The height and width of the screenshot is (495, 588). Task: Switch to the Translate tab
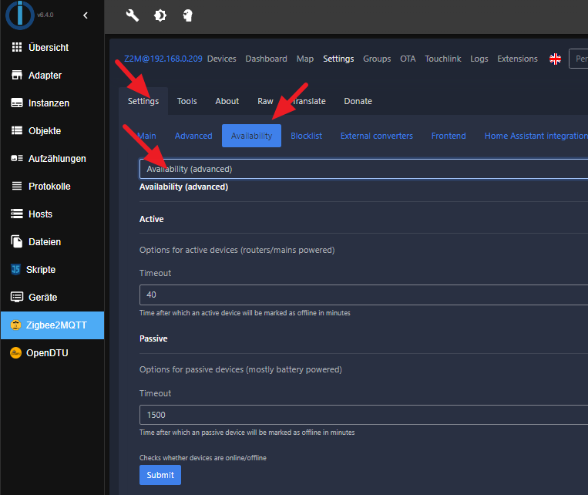coord(308,101)
